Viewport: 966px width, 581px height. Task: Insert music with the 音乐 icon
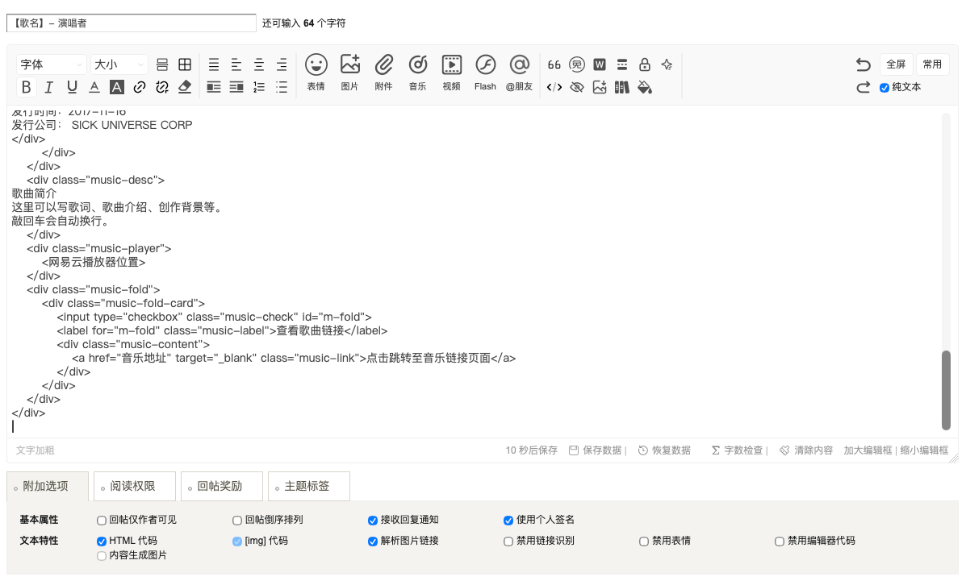[418, 73]
